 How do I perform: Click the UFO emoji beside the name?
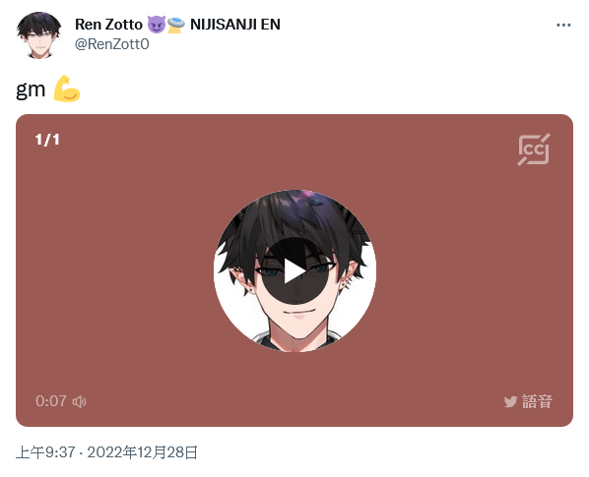click(x=175, y=25)
